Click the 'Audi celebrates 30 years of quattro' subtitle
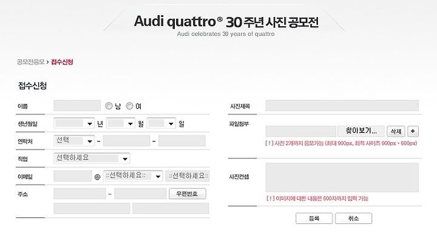The height and width of the screenshot is (241, 437). tap(226, 34)
